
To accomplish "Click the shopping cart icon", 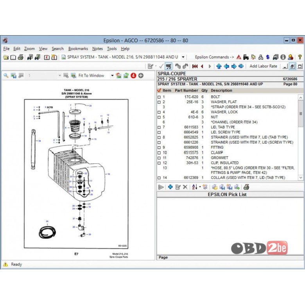I will 169,66.
